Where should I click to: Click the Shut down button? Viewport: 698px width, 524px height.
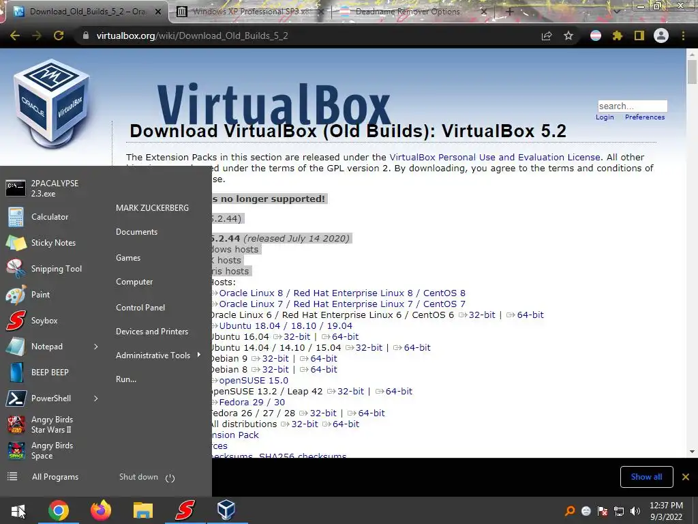tap(138, 477)
